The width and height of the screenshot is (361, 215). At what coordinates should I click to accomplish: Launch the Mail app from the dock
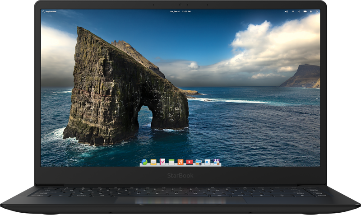coord(153,162)
